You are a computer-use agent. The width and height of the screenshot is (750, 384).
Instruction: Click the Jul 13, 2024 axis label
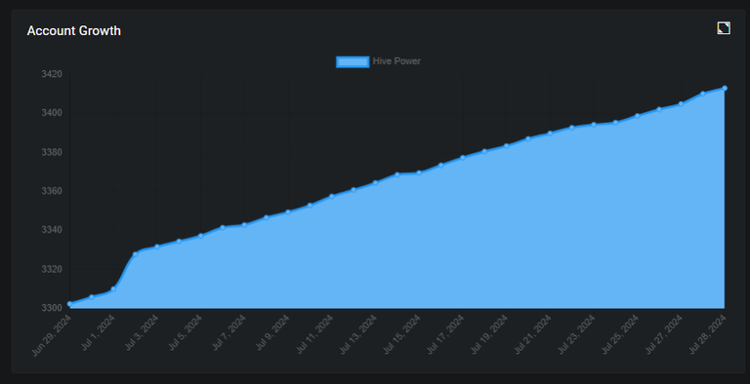point(357,334)
